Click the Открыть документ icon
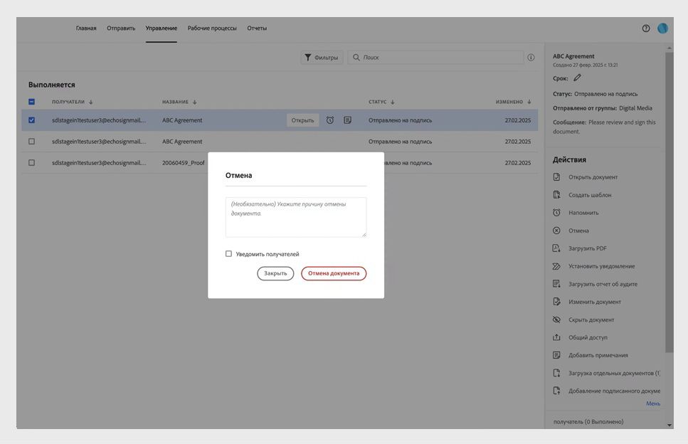 556,177
